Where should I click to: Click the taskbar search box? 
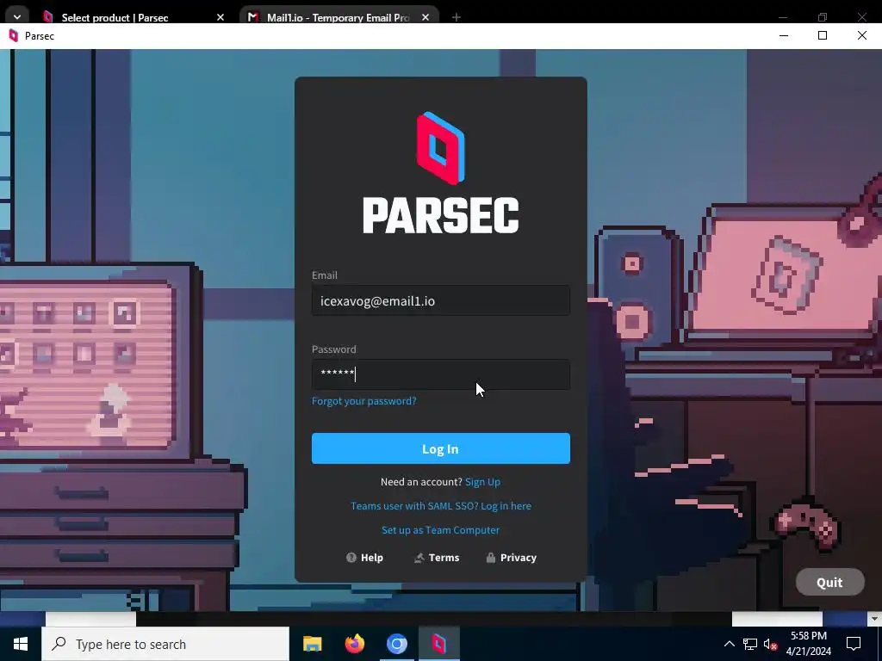pos(165,644)
